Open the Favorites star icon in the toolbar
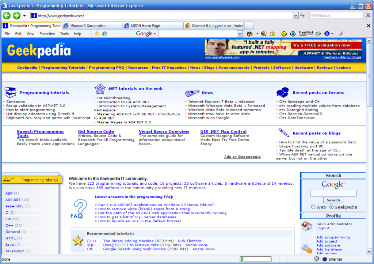Image resolution: width=374 pixels, height=264 pixels. tap(96, 34)
